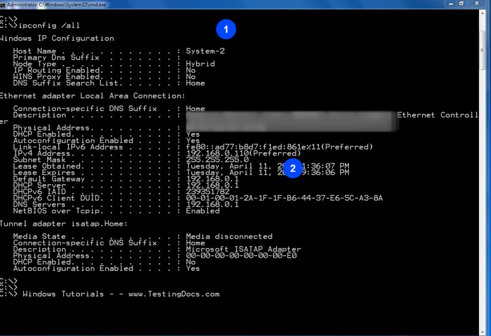Click the 'Connection-specific DNS Suffix' Ethernet line
The width and height of the screenshot is (491, 336).
coord(109,109)
